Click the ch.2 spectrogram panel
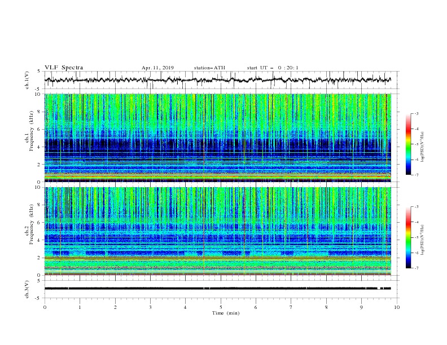Image resolution: width=447 pixels, height=345 pixels. [x=218, y=231]
